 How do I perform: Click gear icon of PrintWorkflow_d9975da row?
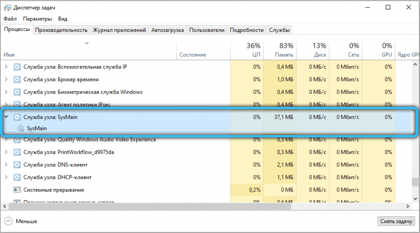click(17, 152)
